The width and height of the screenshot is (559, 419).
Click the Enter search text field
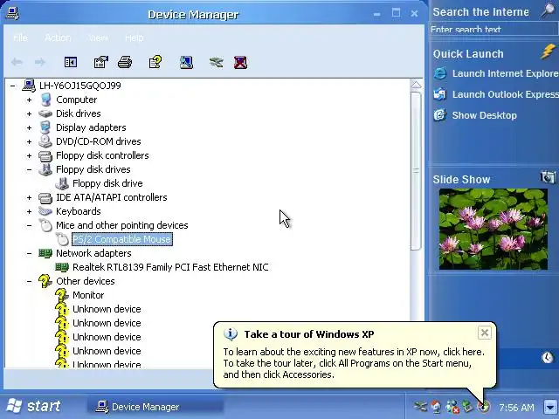pyautogui.click(x=494, y=29)
